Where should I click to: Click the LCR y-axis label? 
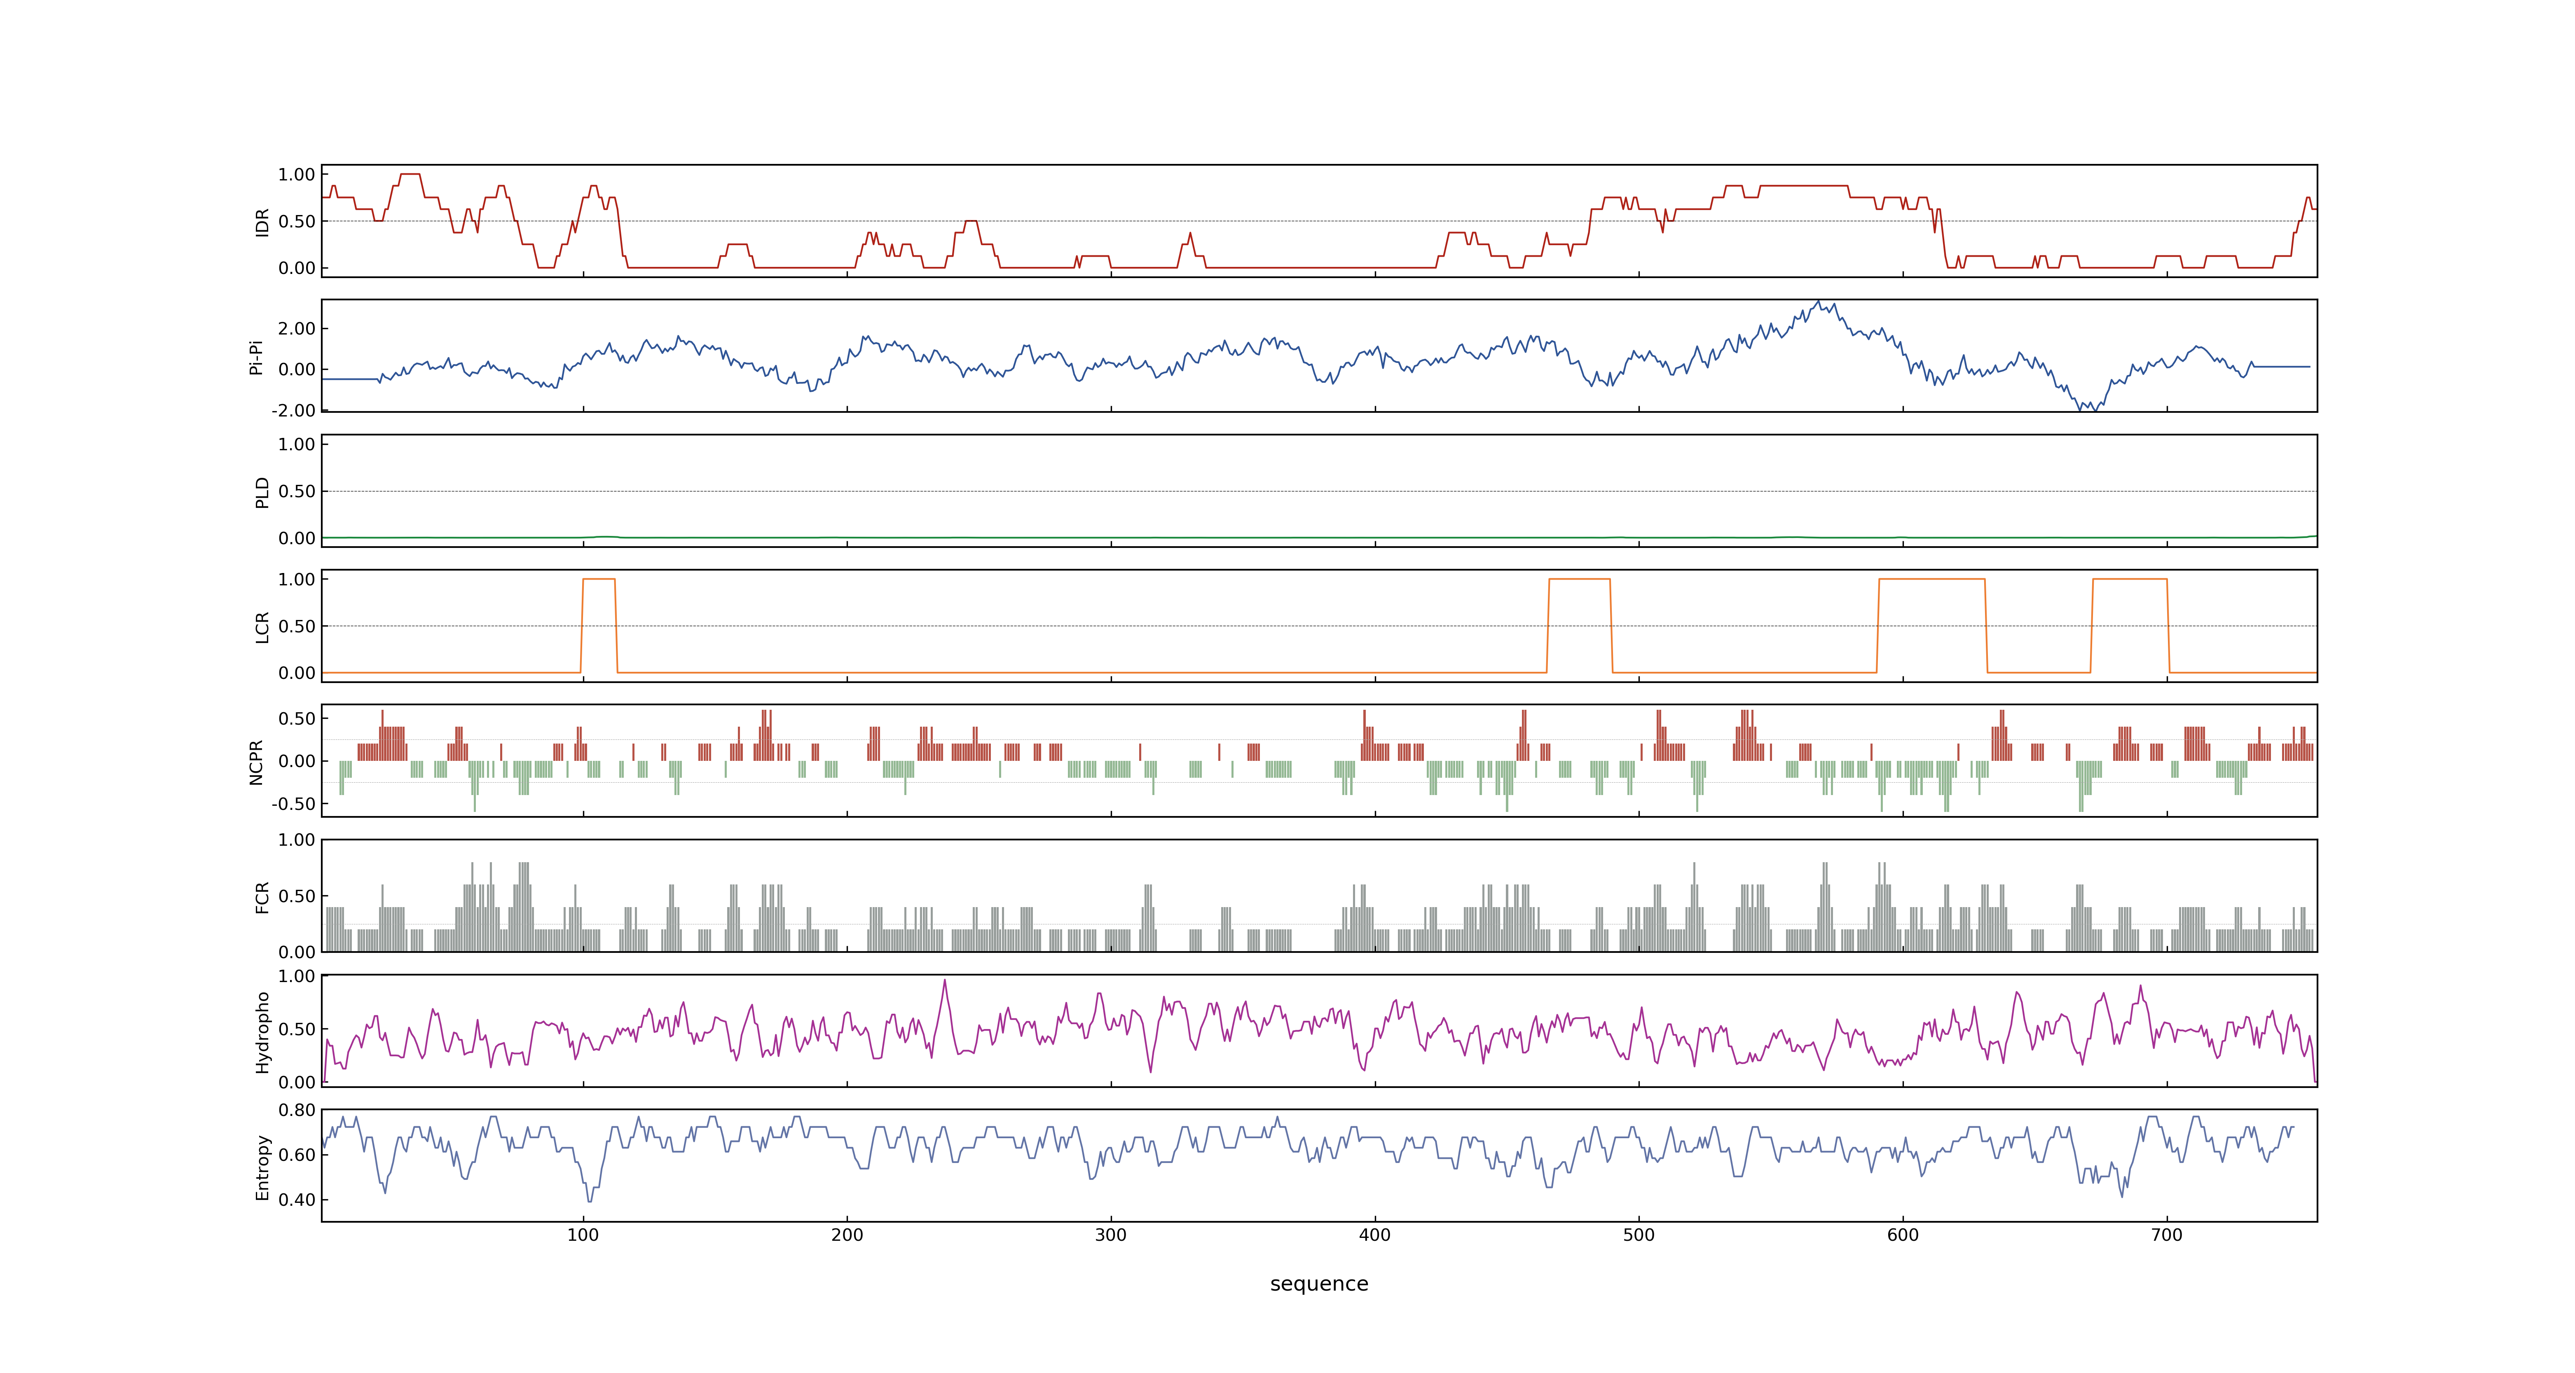click(x=262, y=627)
